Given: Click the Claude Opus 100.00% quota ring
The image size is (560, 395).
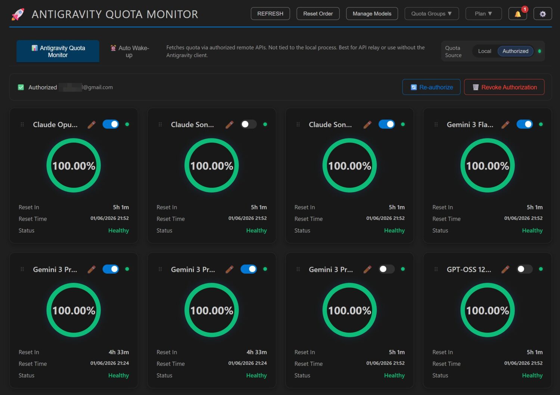Looking at the screenshot, I should [74, 166].
